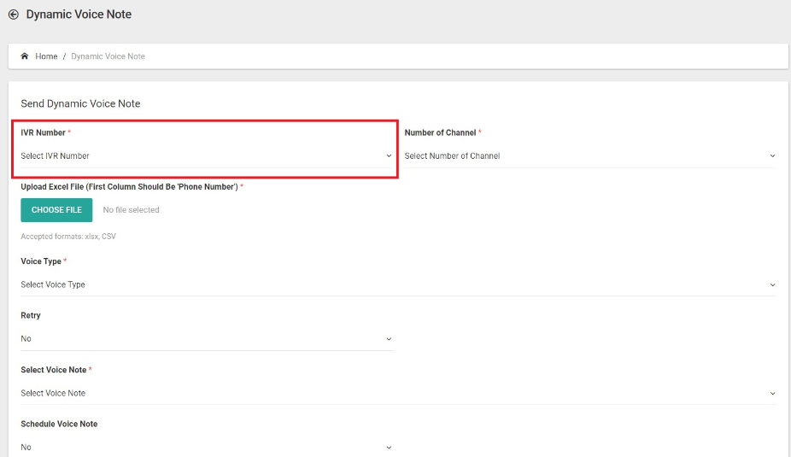
Task: Click the Voice Type field label
Action: (41, 261)
